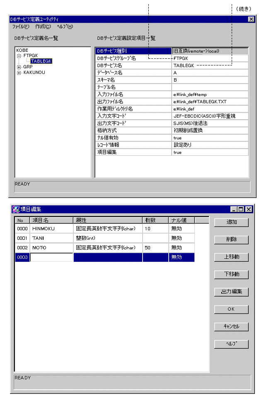Click the 設定あり value
The height and width of the screenshot is (398, 264).
(x=210, y=145)
